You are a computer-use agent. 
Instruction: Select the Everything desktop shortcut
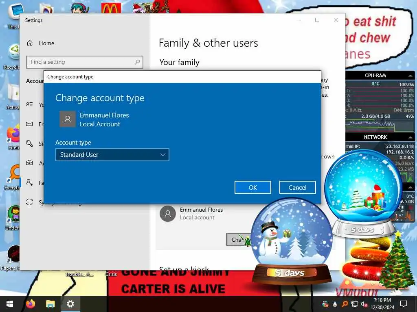coord(13,177)
